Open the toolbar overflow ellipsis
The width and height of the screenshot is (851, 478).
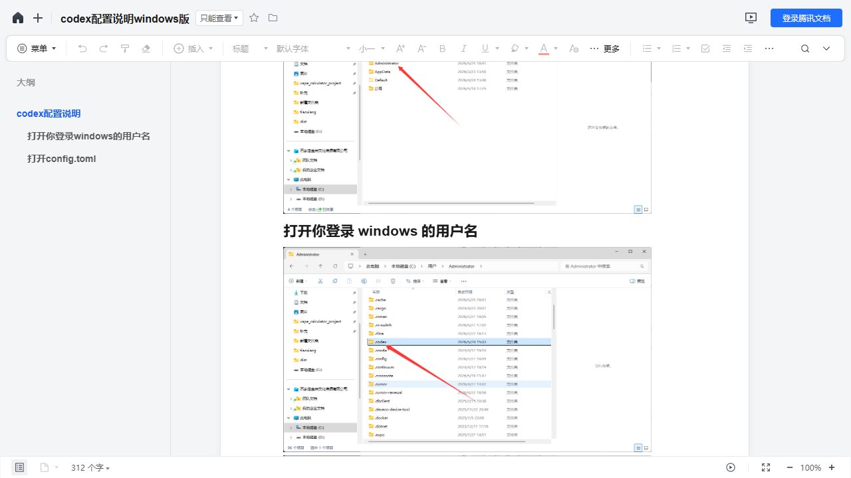coord(769,48)
